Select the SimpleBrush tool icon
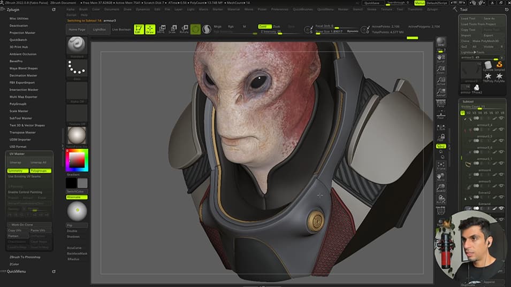This screenshot has height=287, width=511. point(499,65)
